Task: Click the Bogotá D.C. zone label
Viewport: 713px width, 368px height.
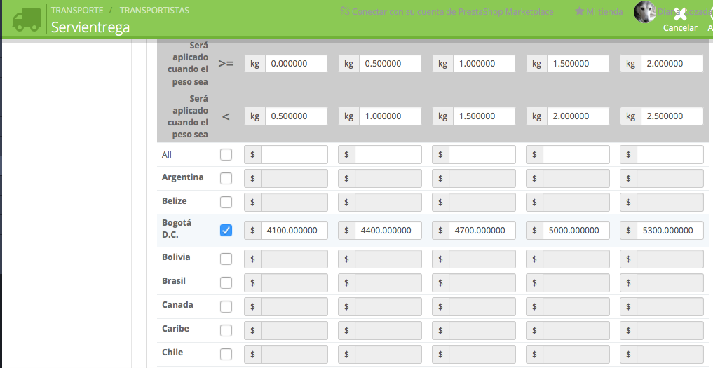Action: pos(177,229)
